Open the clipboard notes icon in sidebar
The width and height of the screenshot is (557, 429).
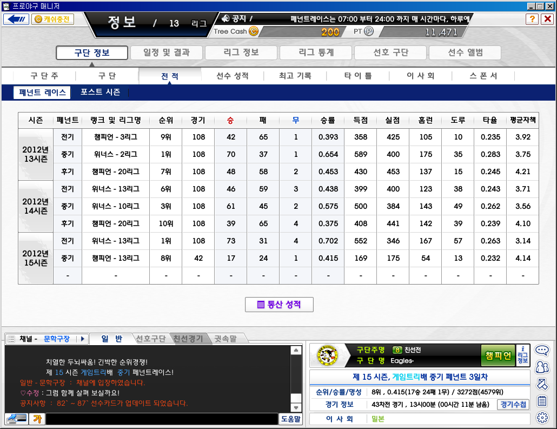coord(542,401)
